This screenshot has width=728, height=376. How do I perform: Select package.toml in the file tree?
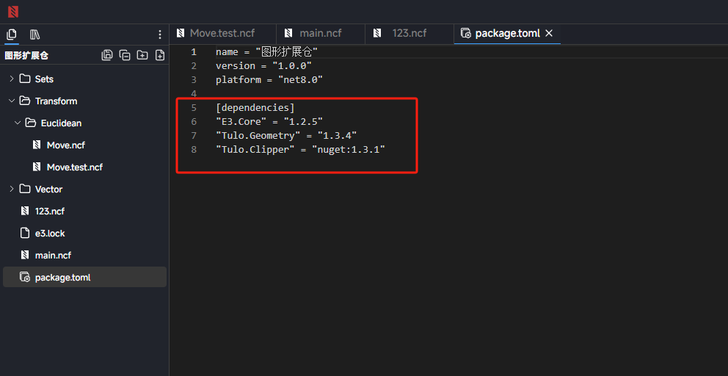point(62,277)
